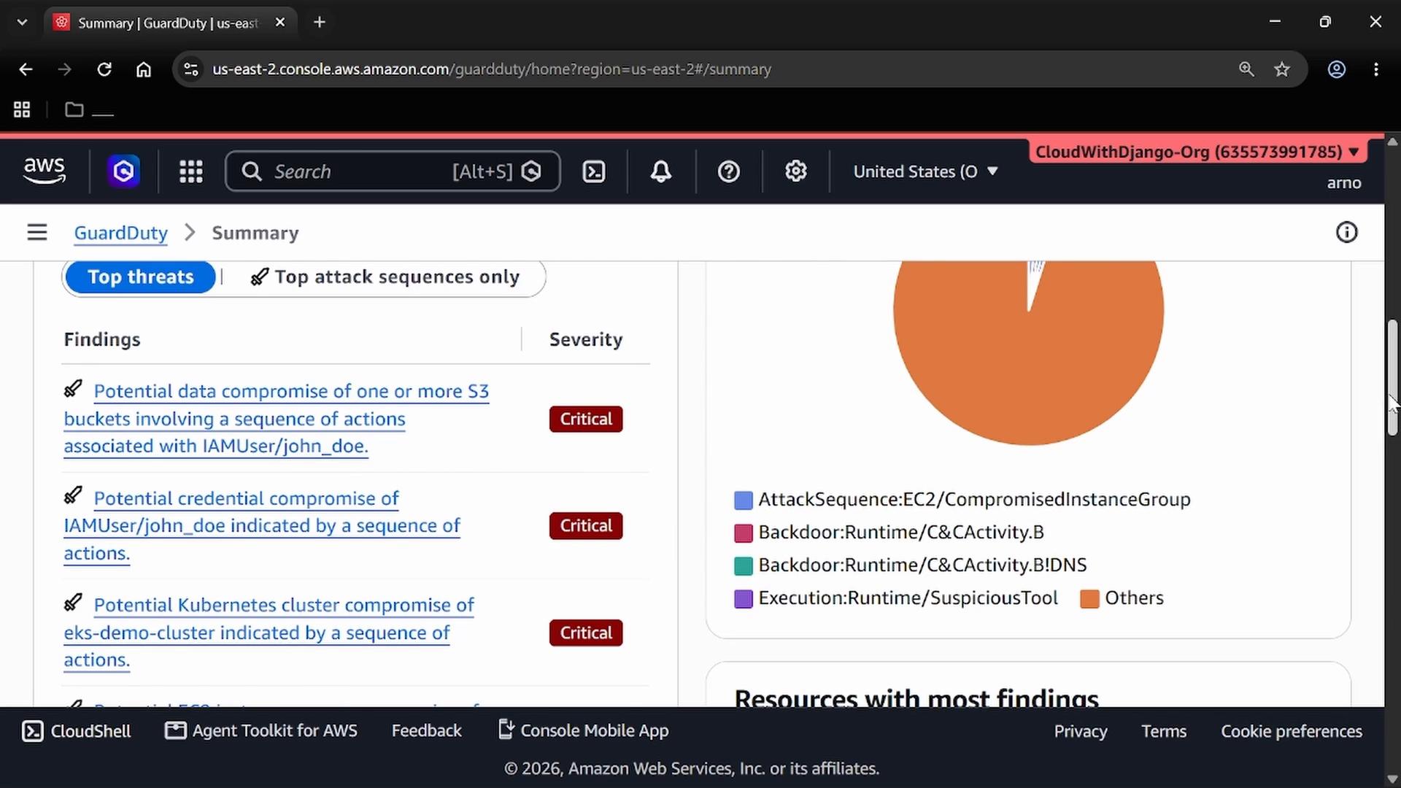Open the Privacy footer link

[1081, 731]
